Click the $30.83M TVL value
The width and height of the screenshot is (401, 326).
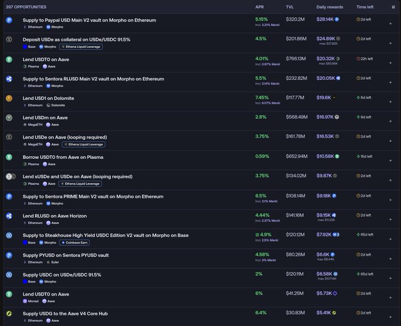click(x=295, y=312)
